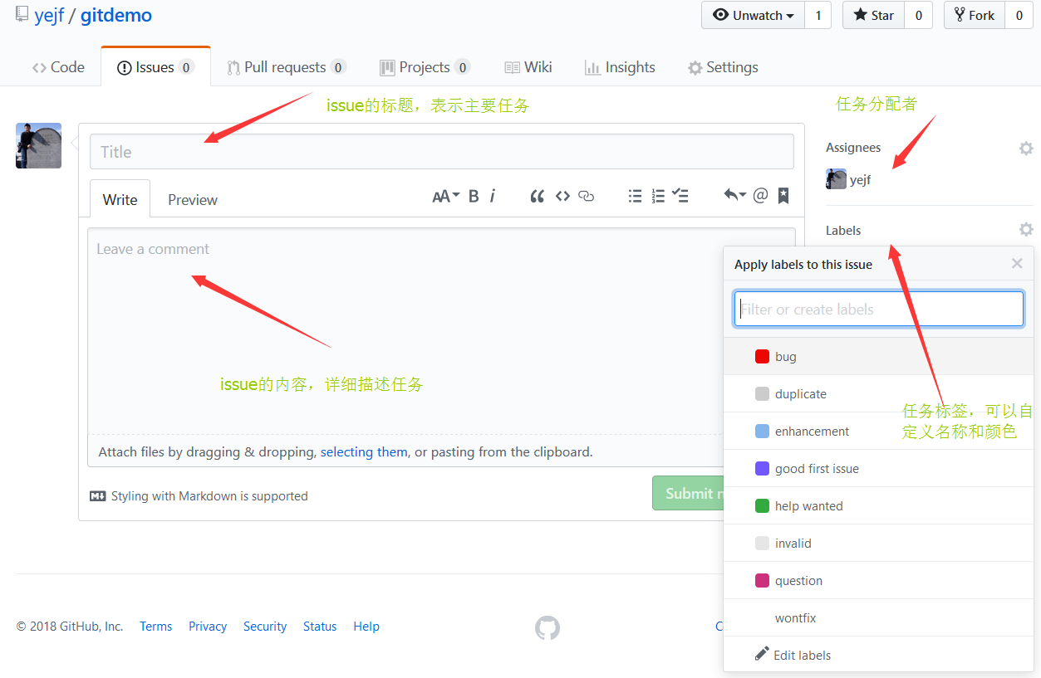Click the Bold formatting icon

[474, 196]
